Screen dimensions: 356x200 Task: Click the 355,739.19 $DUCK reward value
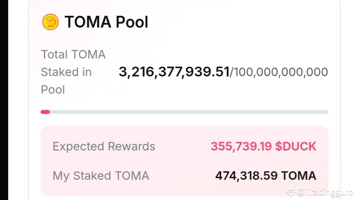[263, 146]
